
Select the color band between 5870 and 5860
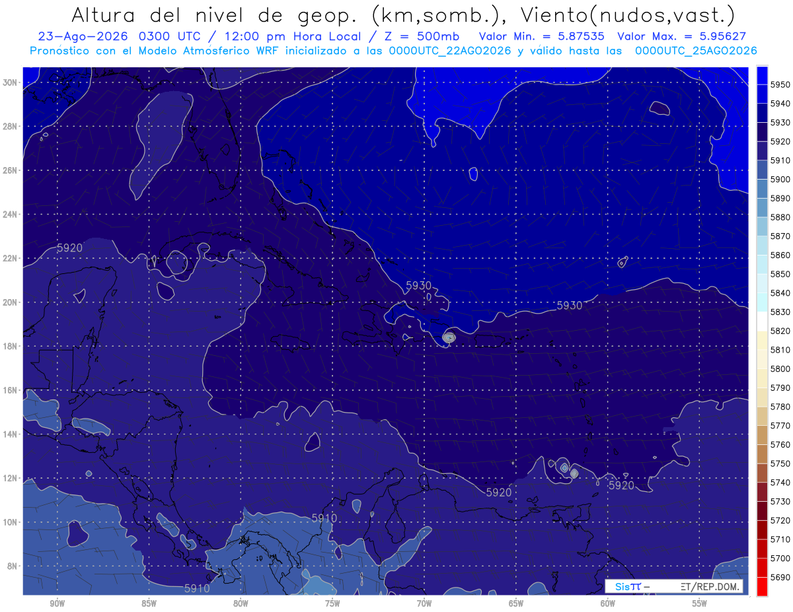click(x=762, y=246)
